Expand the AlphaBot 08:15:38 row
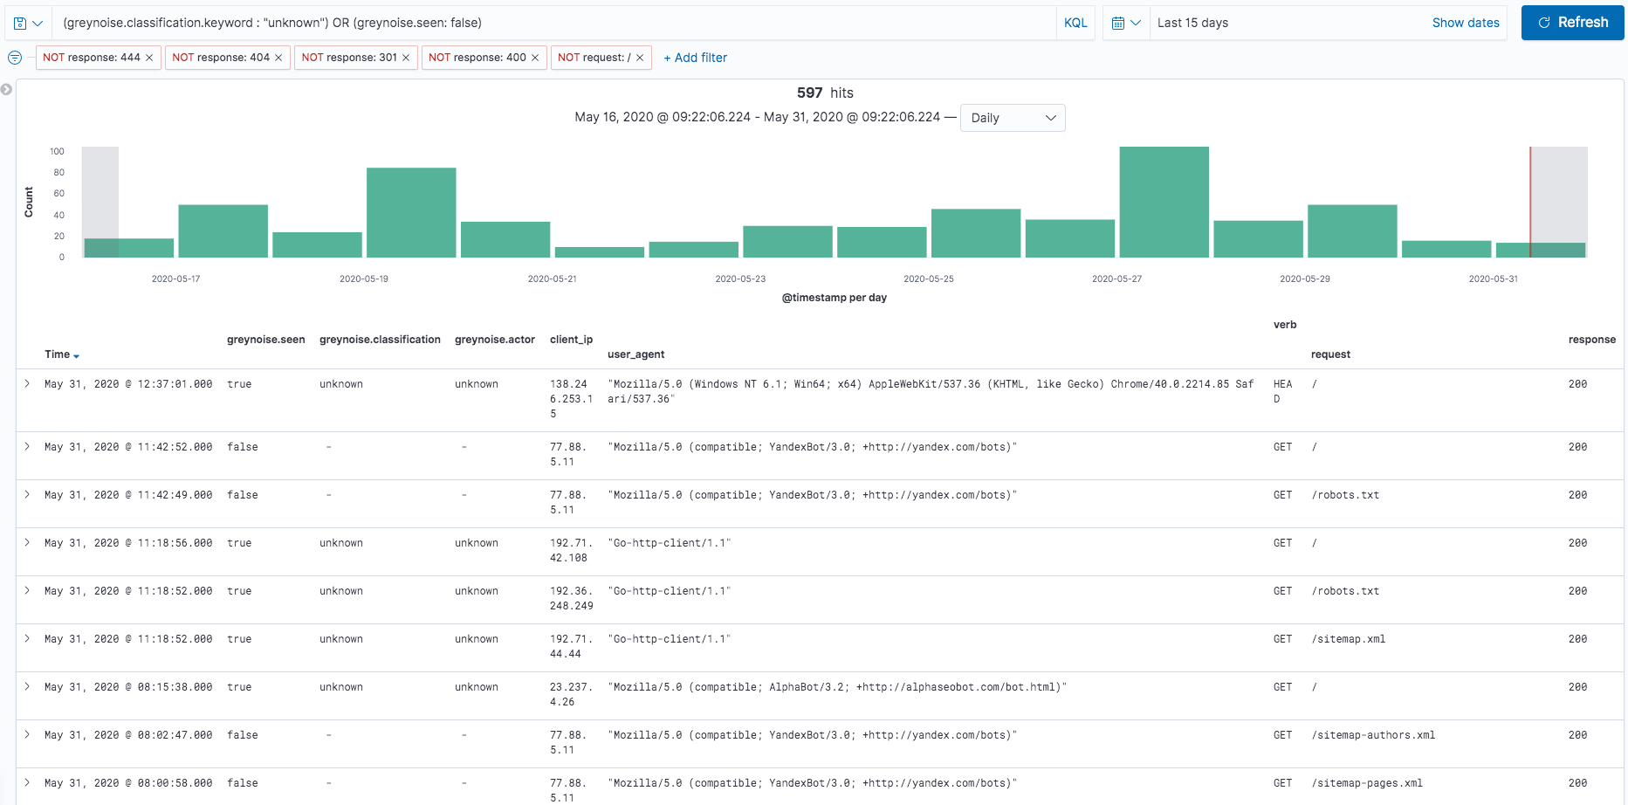Viewport: 1628px width, 805px height. pyautogui.click(x=27, y=687)
